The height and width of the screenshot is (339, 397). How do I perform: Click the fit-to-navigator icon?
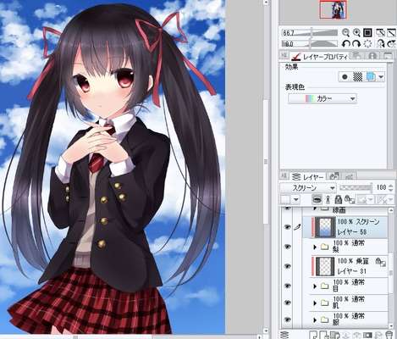click(x=380, y=33)
